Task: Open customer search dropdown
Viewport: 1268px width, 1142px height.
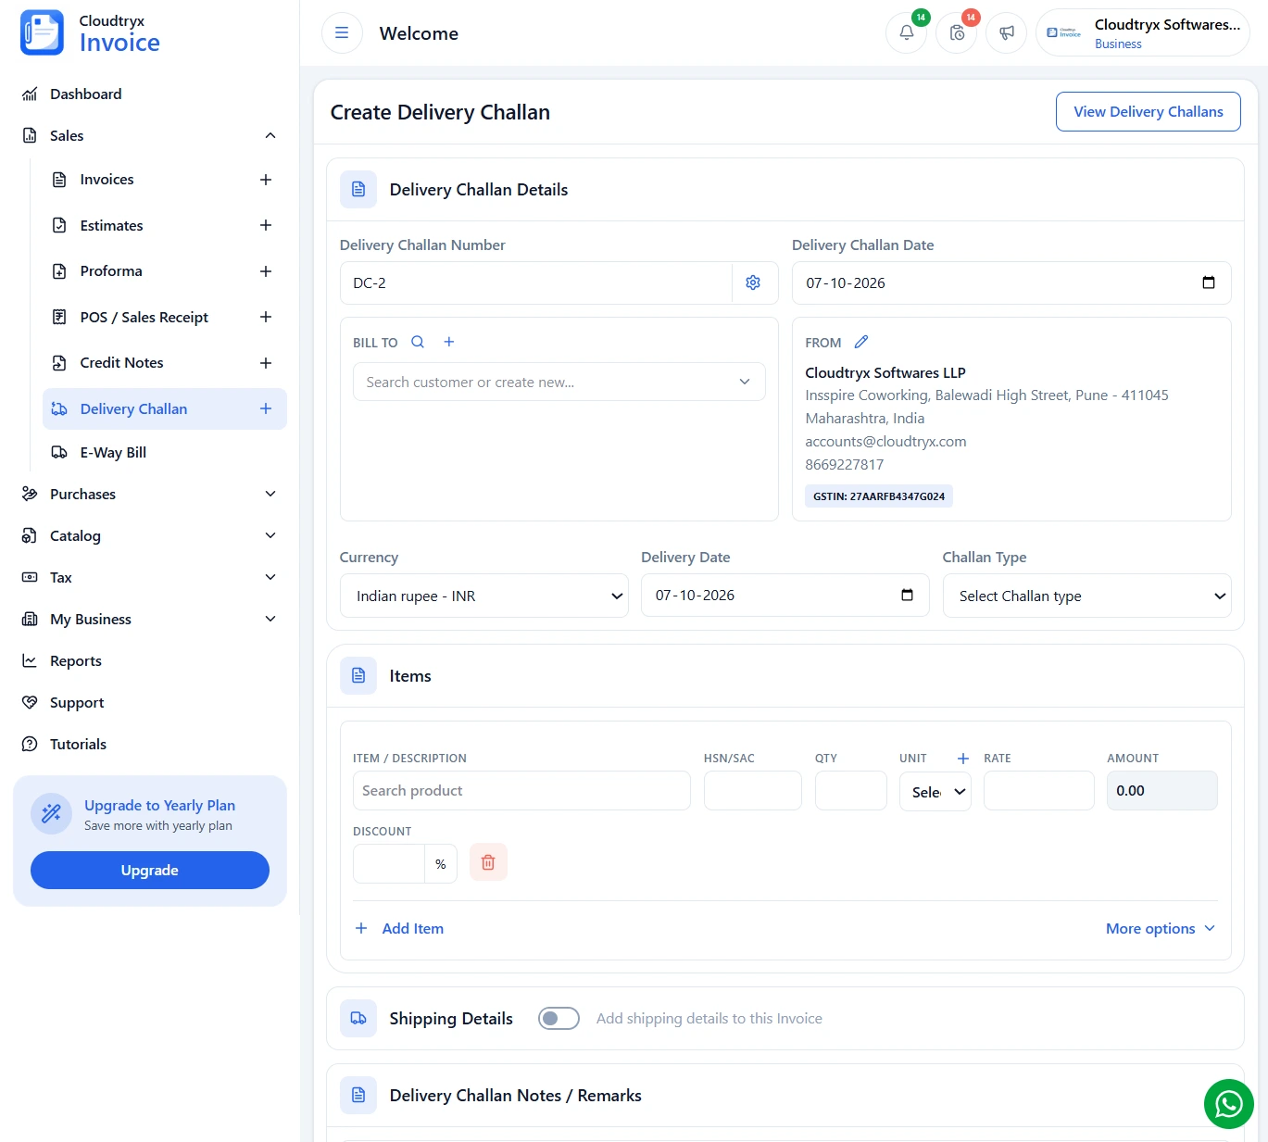Action: (559, 382)
